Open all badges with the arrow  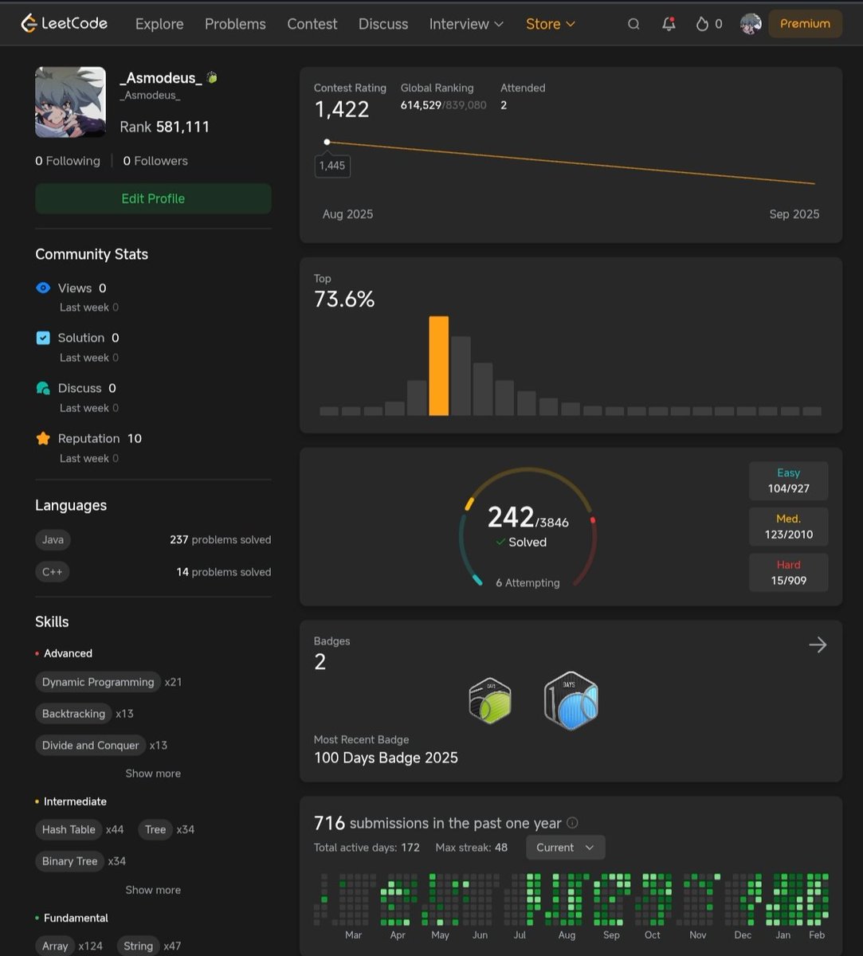point(818,645)
